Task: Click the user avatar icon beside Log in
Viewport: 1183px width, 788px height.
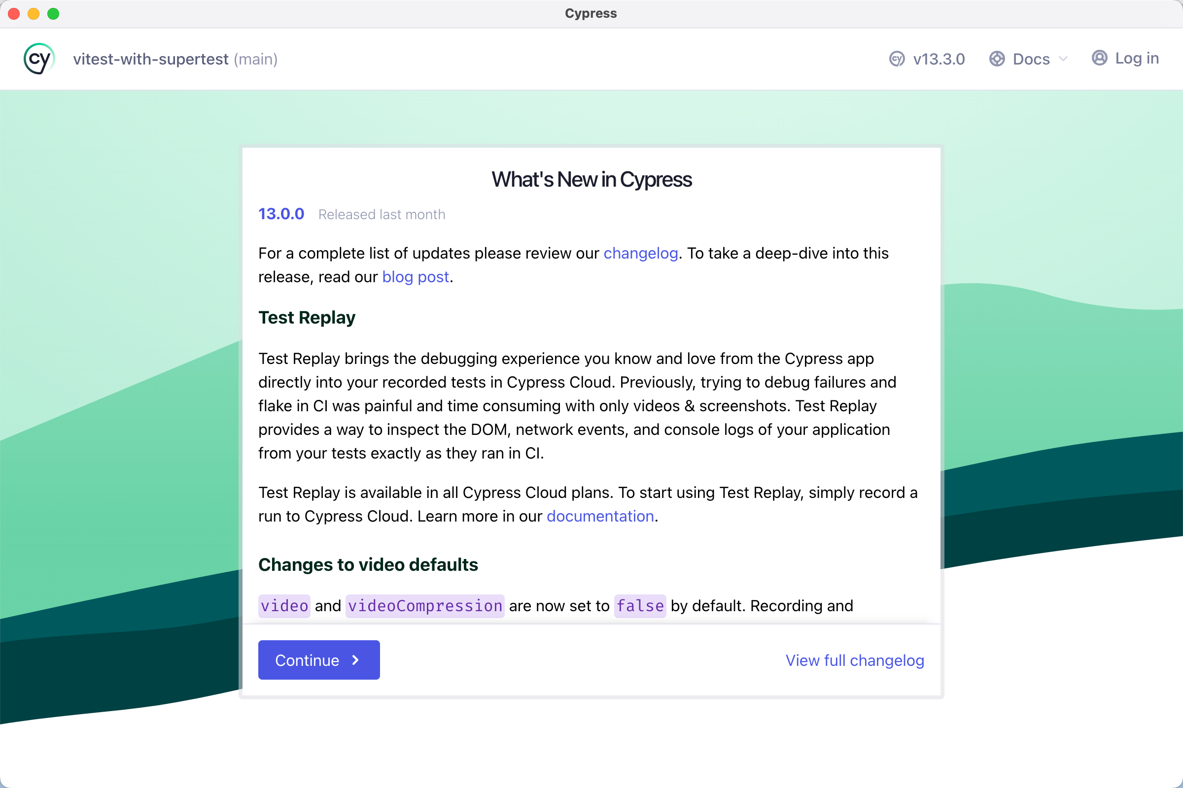Action: [x=1100, y=58]
